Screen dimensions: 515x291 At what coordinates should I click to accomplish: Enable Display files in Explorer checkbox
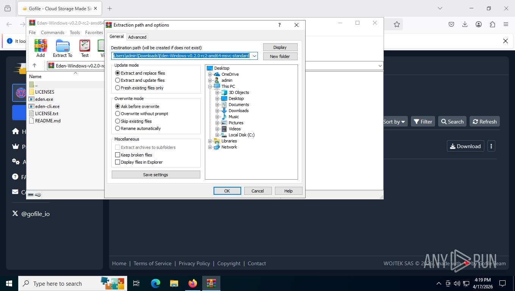117,162
